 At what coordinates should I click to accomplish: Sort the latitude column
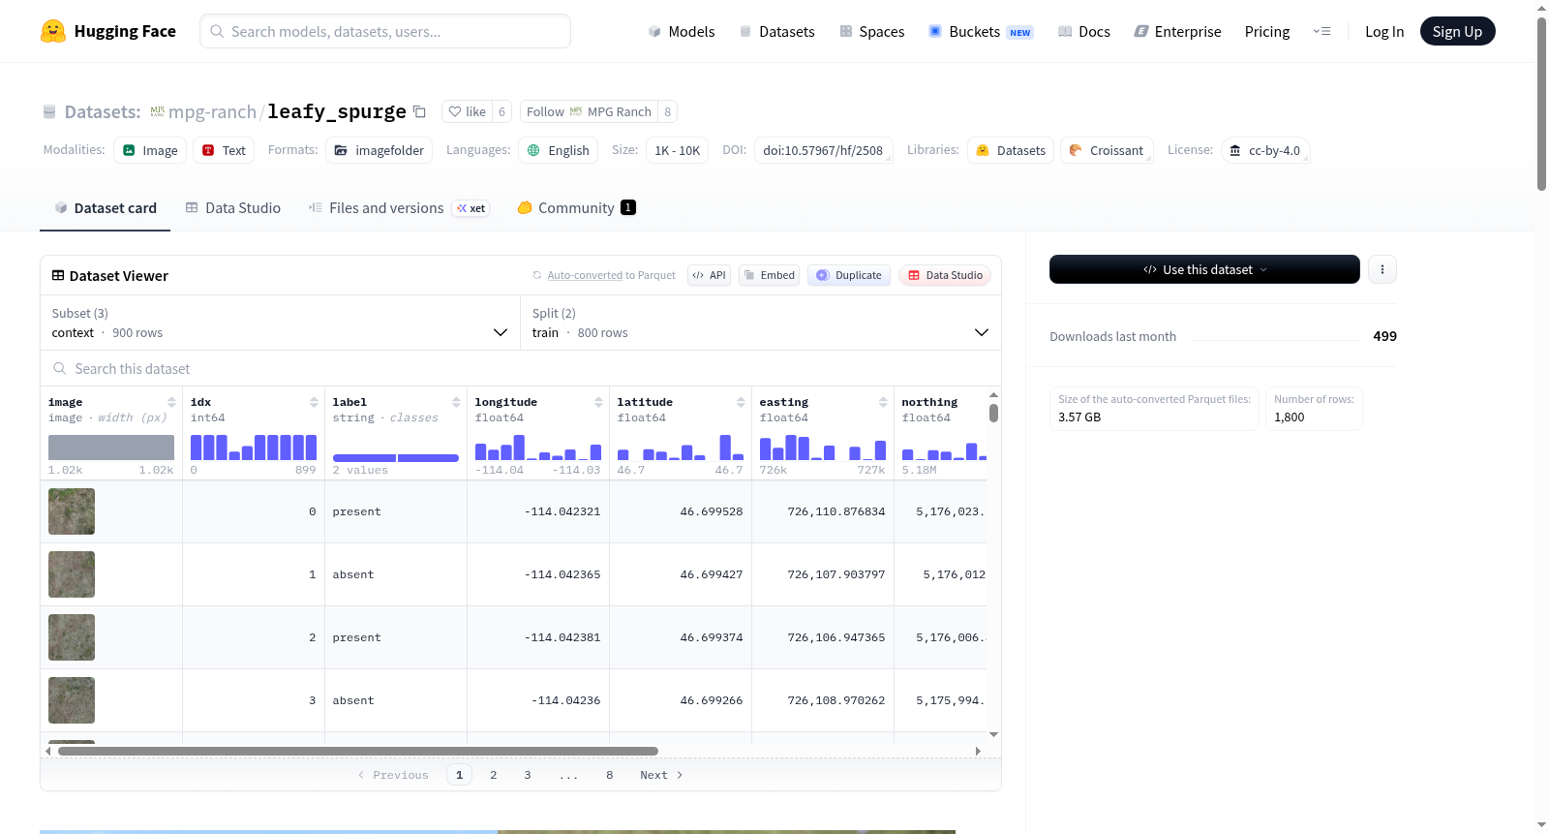[x=741, y=402]
